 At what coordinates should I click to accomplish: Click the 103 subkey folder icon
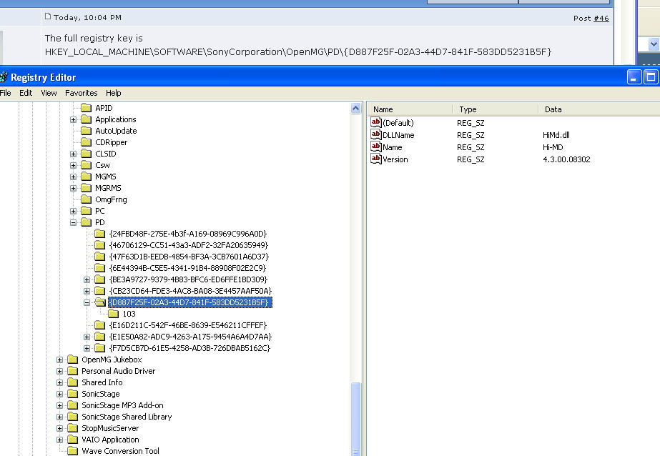pos(113,313)
